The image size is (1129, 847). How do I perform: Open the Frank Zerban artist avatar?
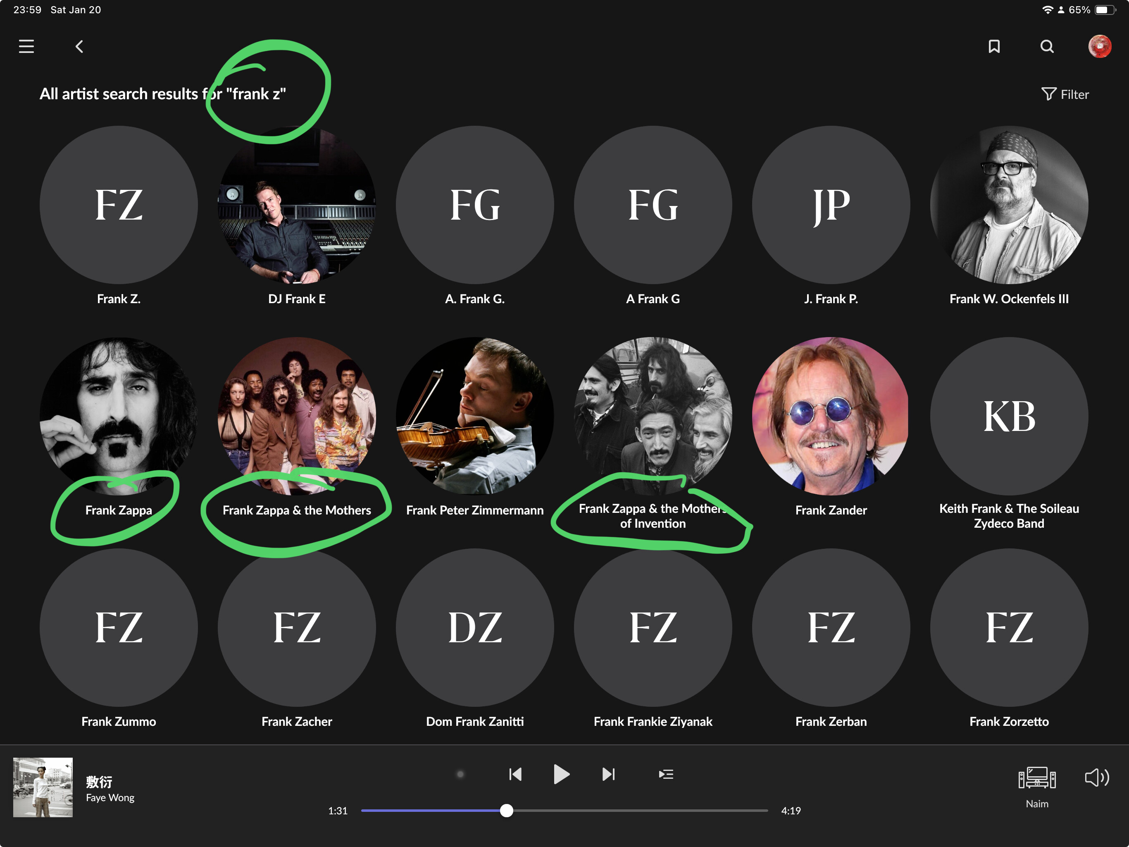tap(831, 627)
